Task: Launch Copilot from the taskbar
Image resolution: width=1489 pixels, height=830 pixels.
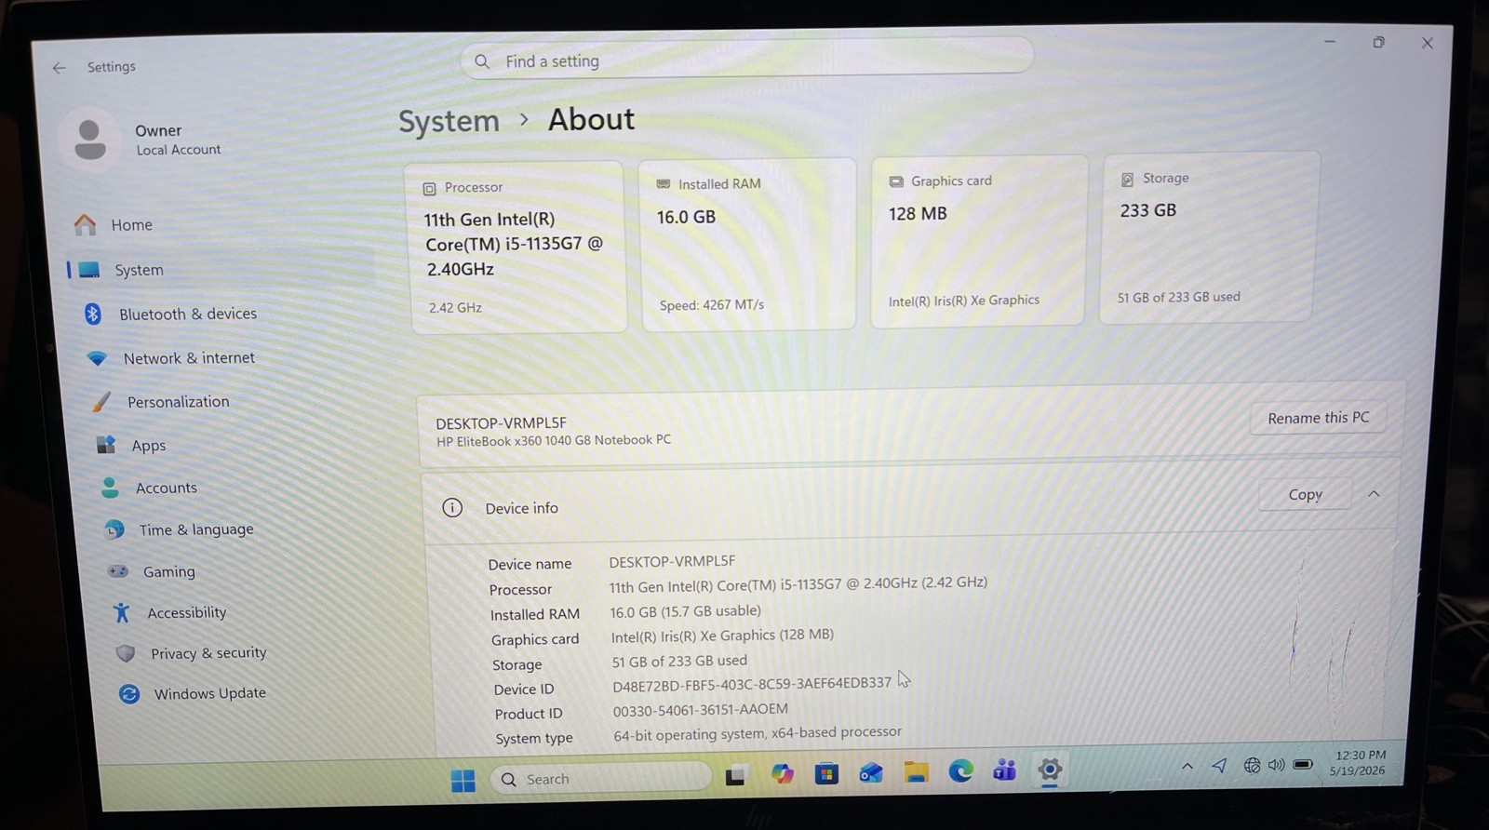Action: tap(782, 774)
